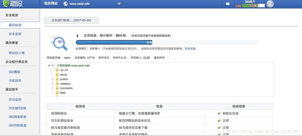
Task: Click the 41% scan progress bar
Action: [167, 42]
